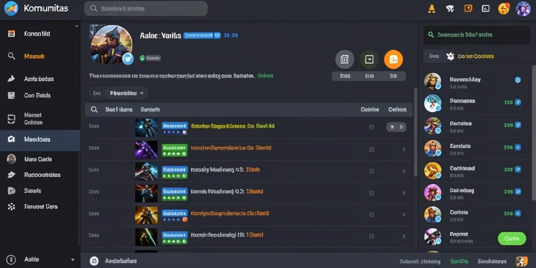Select the Oolinus column header
The image size is (536, 268).
pyautogui.click(x=398, y=110)
